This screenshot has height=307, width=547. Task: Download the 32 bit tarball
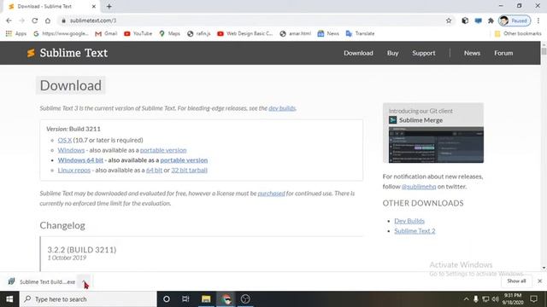point(190,171)
